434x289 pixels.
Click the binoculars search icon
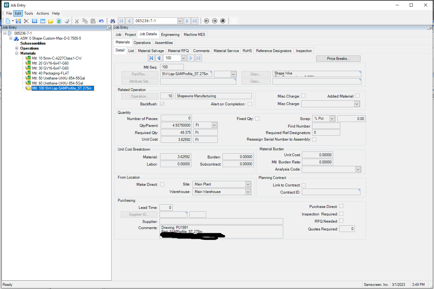click(x=113, y=21)
